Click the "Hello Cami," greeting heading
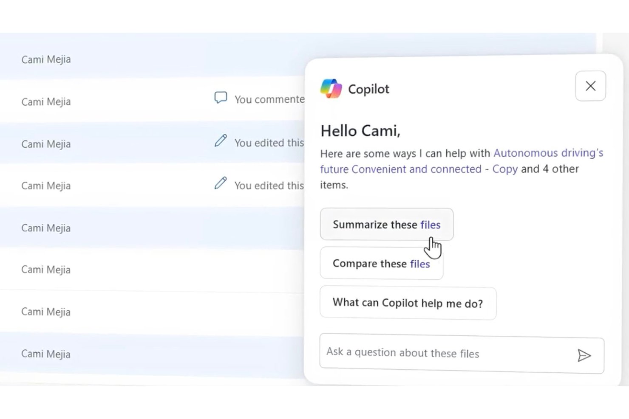 pos(360,131)
